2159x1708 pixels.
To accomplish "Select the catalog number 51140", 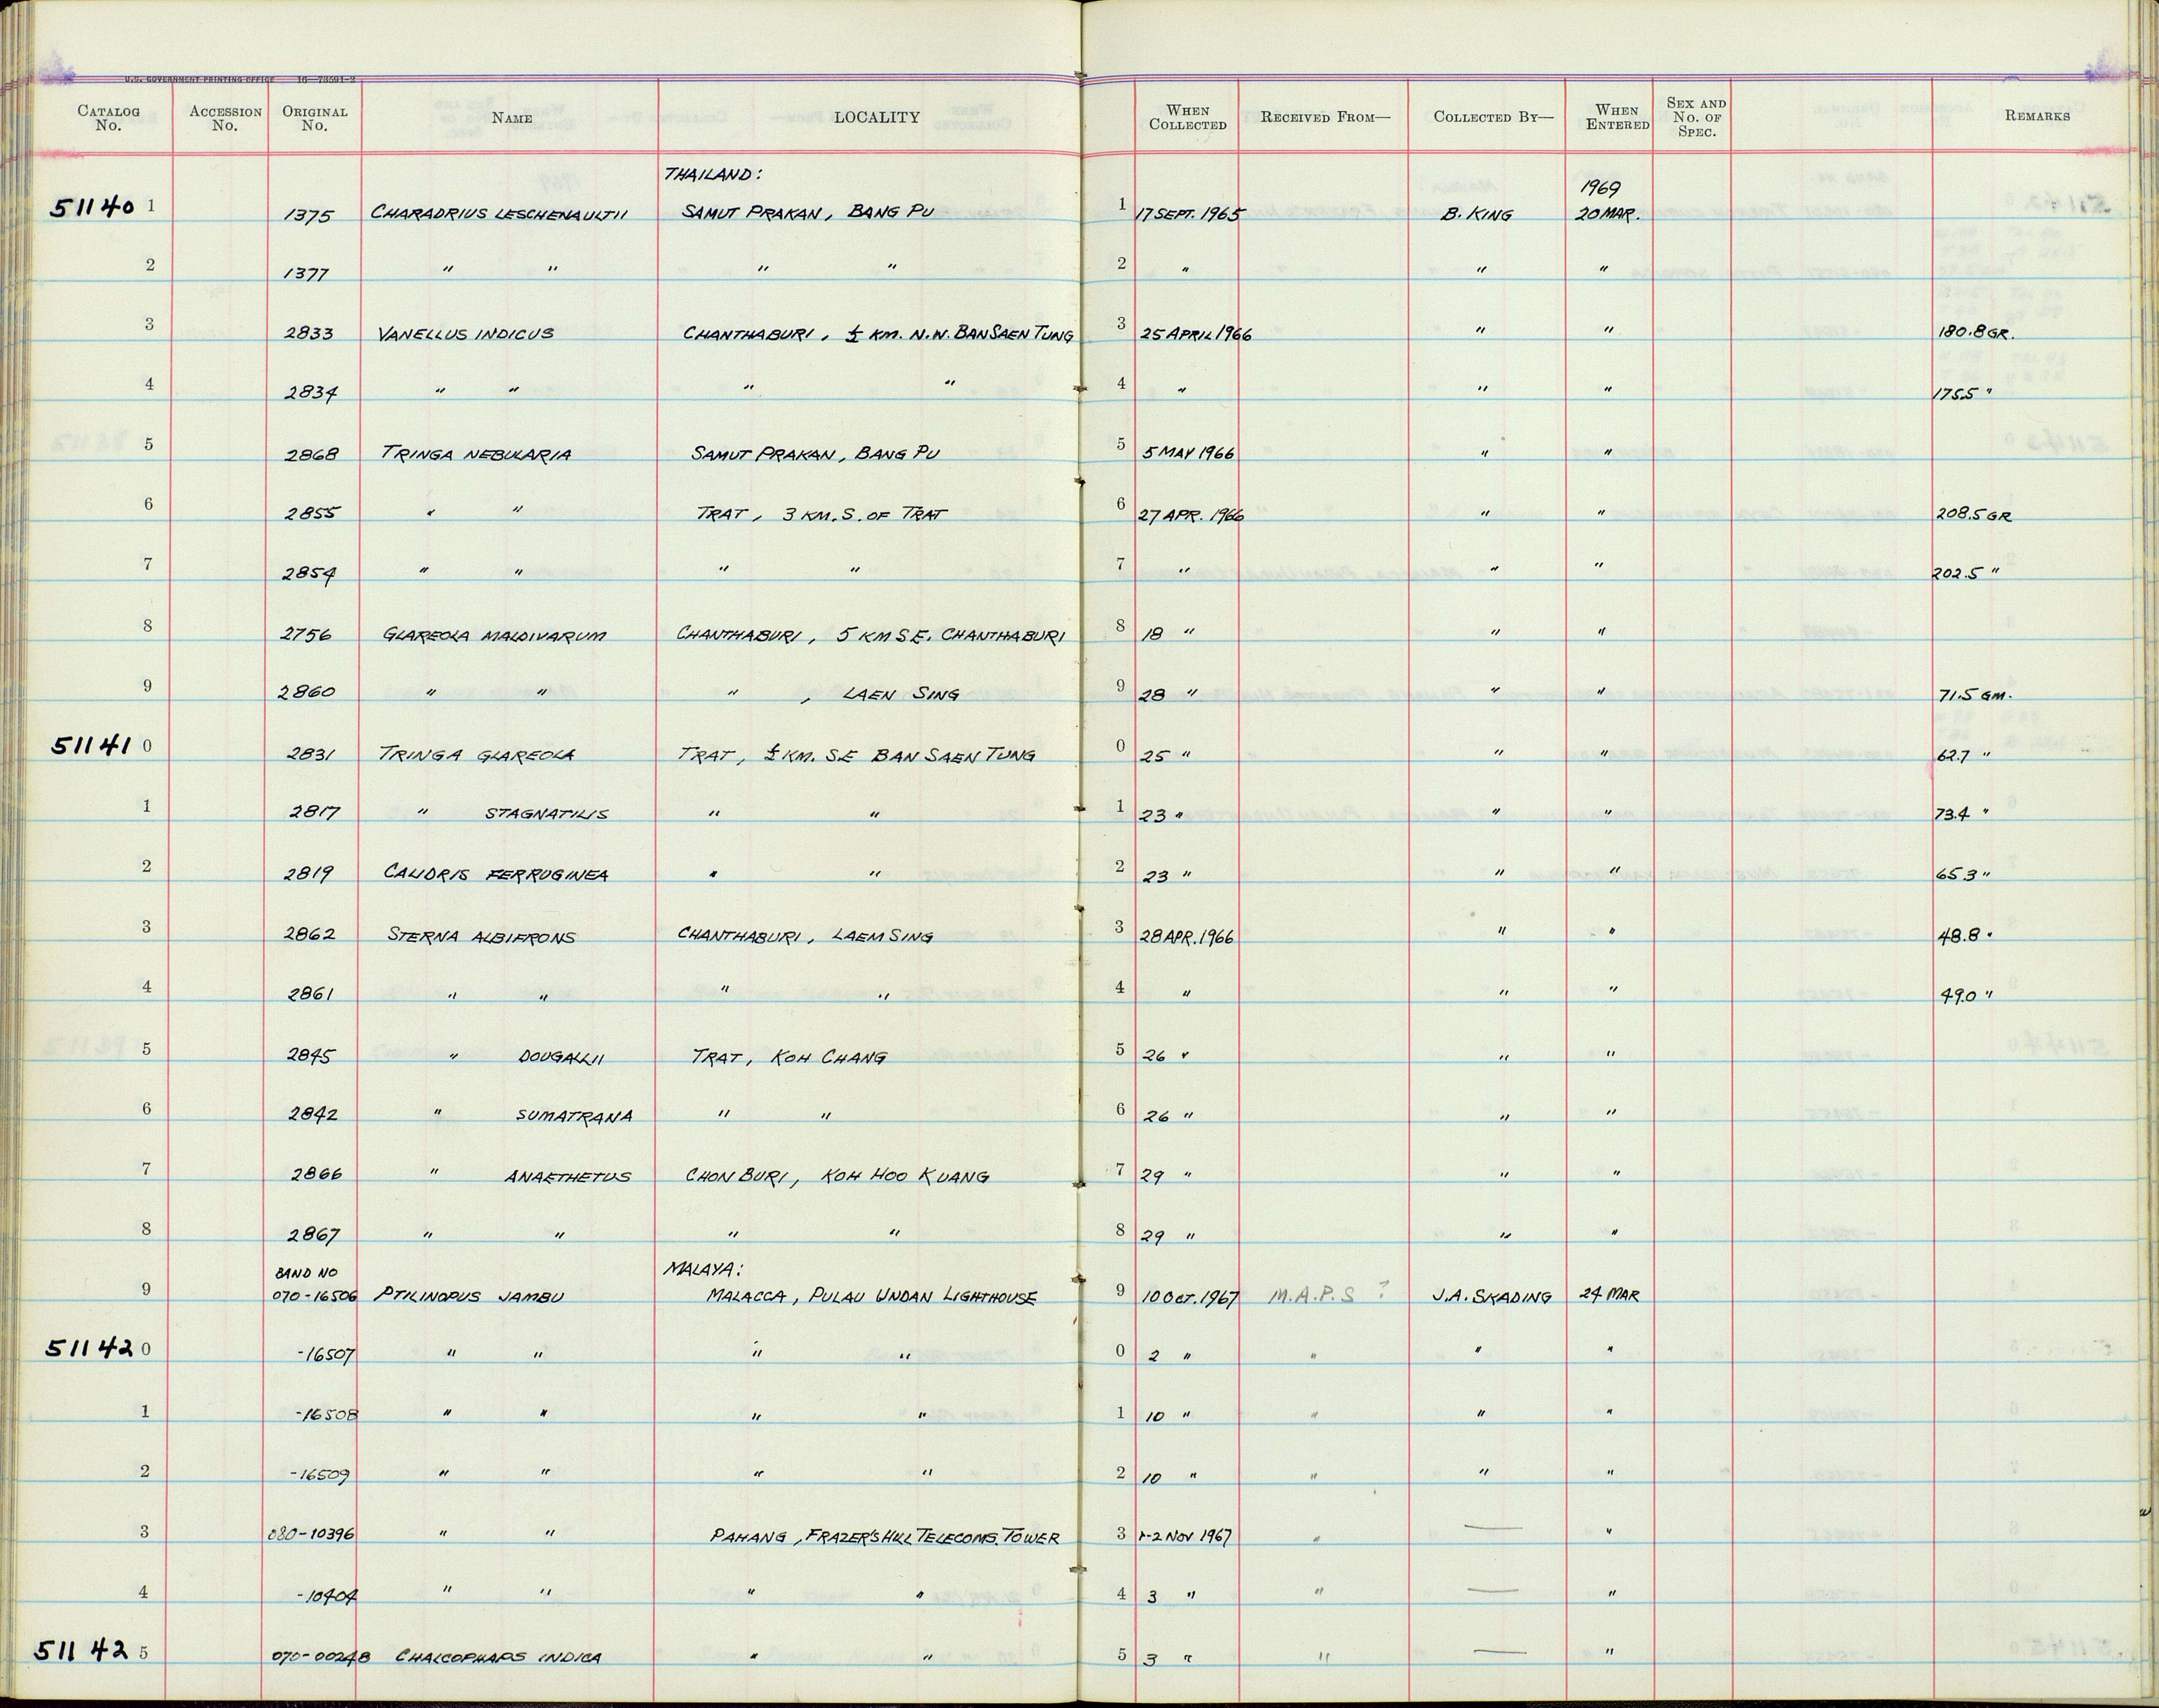I will point(92,208).
